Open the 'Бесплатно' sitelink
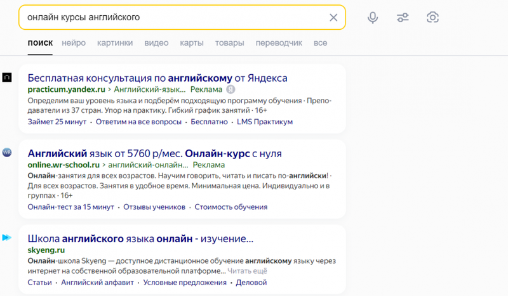Screen dimensions: 508x296 (210, 122)
